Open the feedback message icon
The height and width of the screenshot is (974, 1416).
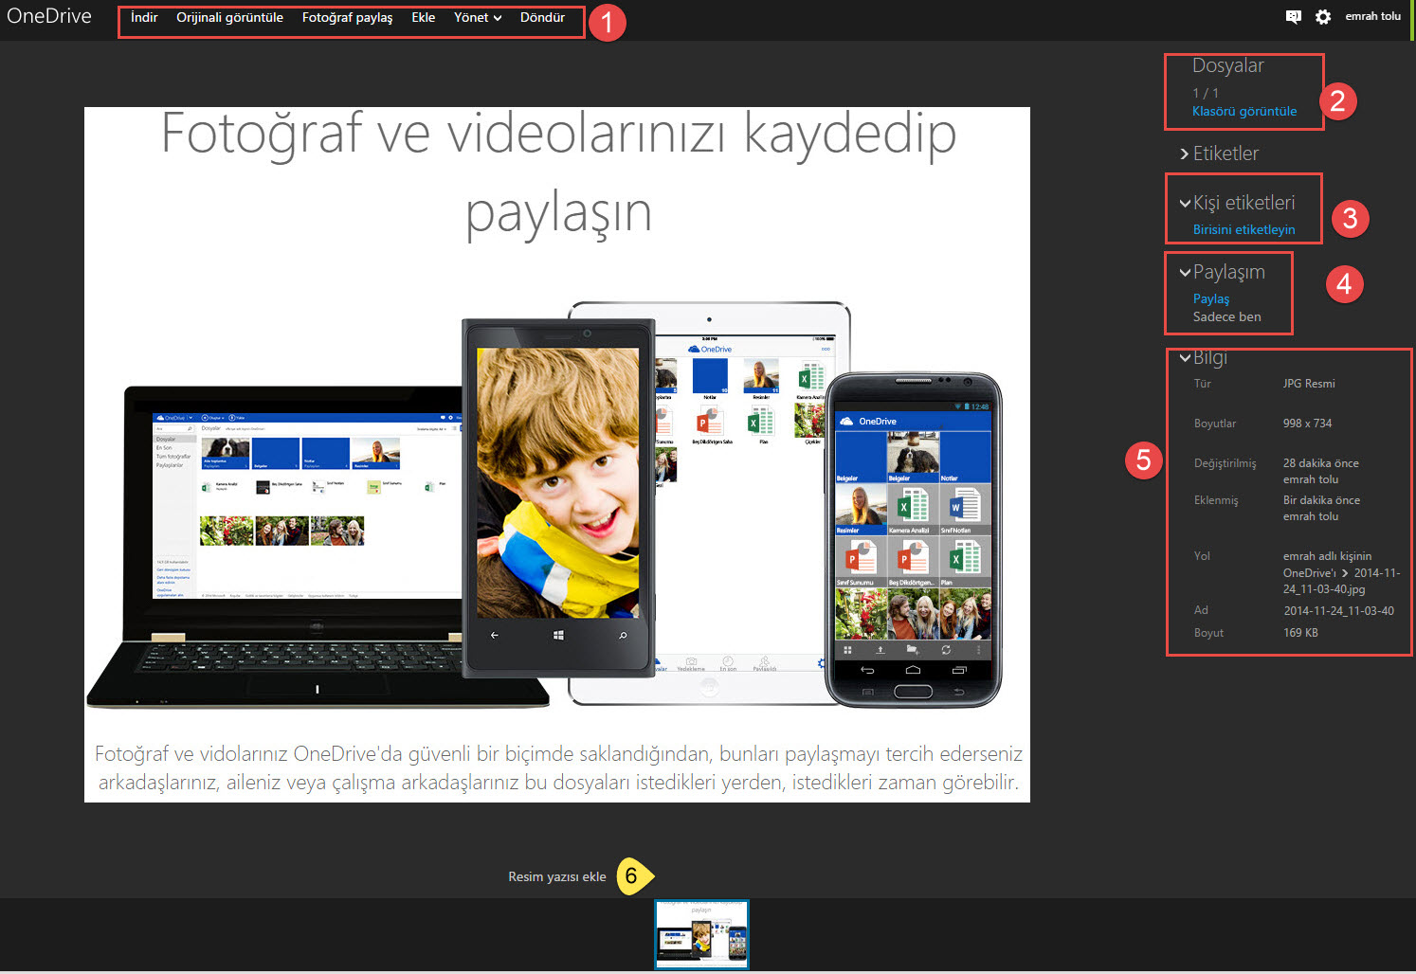[x=1293, y=17]
